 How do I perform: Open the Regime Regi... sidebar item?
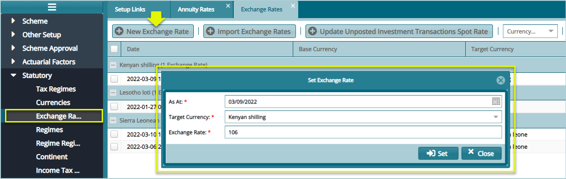pyautogui.click(x=58, y=143)
